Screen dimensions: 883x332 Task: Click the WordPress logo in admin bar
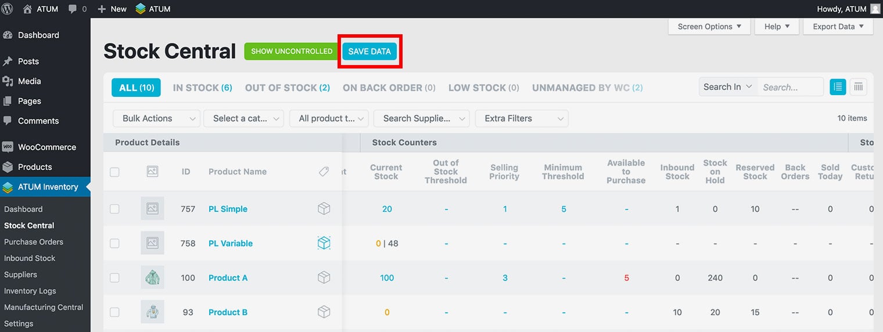(8, 9)
